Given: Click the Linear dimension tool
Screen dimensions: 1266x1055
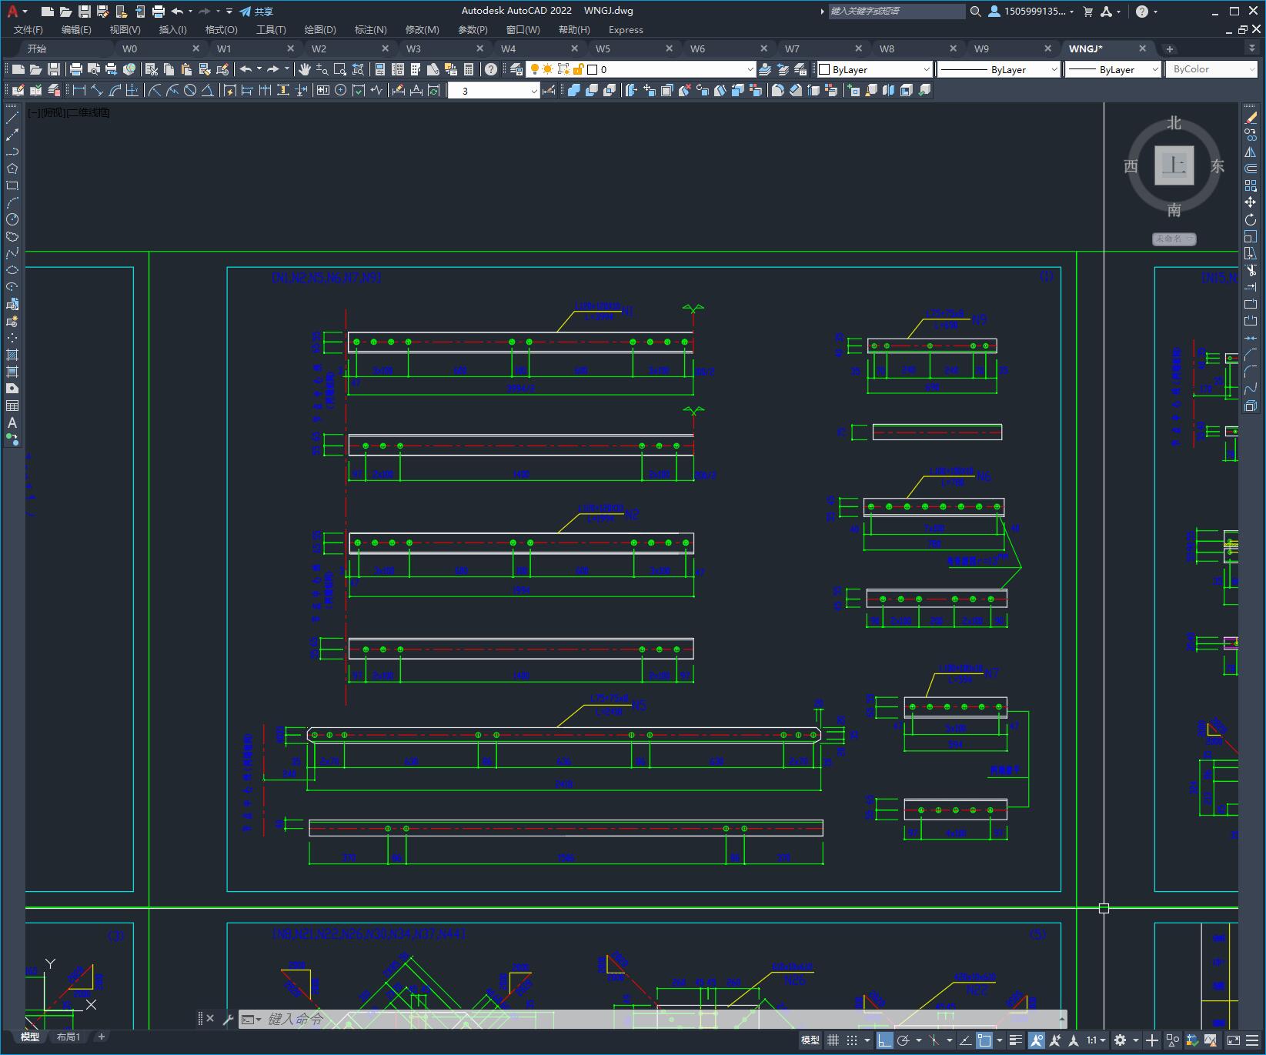Looking at the screenshot, I should click(78, 90).
